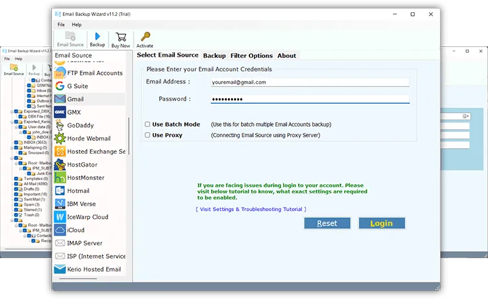Select GMX email source
This screenshot has height=299, width=488.
[89, 112]
